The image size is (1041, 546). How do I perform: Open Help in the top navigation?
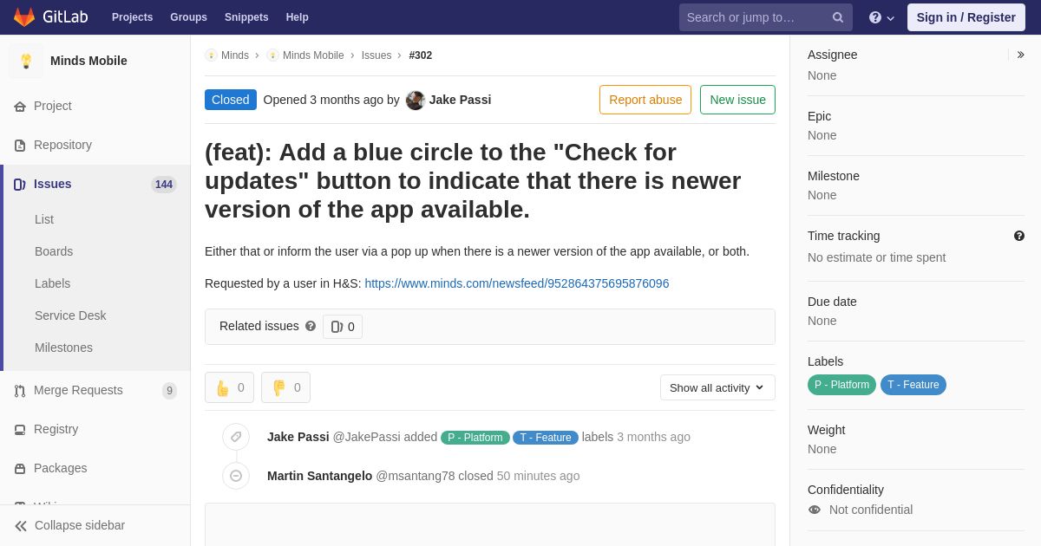pyautogui.click(x=298, y=17)
